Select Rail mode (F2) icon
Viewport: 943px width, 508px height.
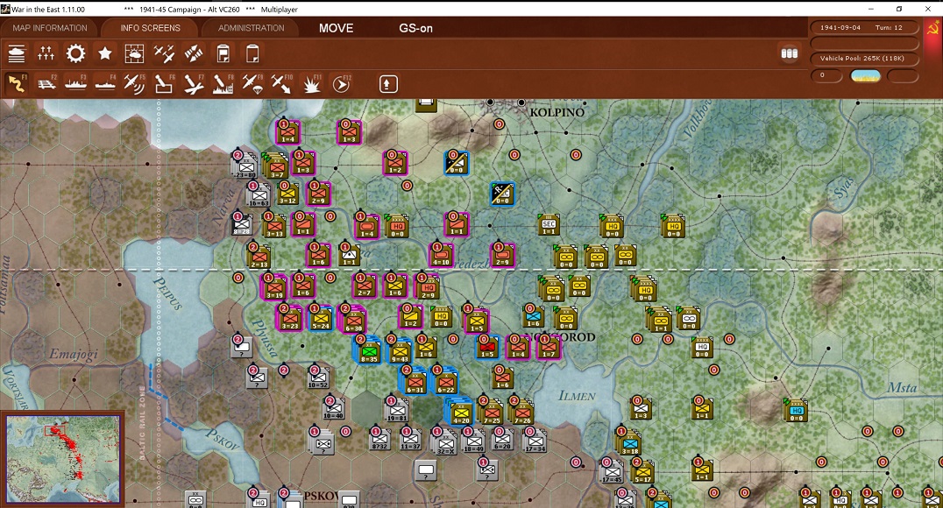click(46, 84)
